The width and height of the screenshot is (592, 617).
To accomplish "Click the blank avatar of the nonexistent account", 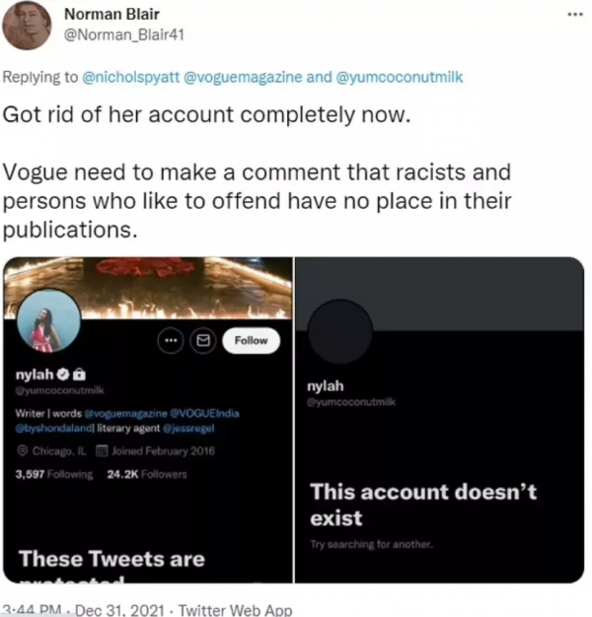I will pos(340,330).
